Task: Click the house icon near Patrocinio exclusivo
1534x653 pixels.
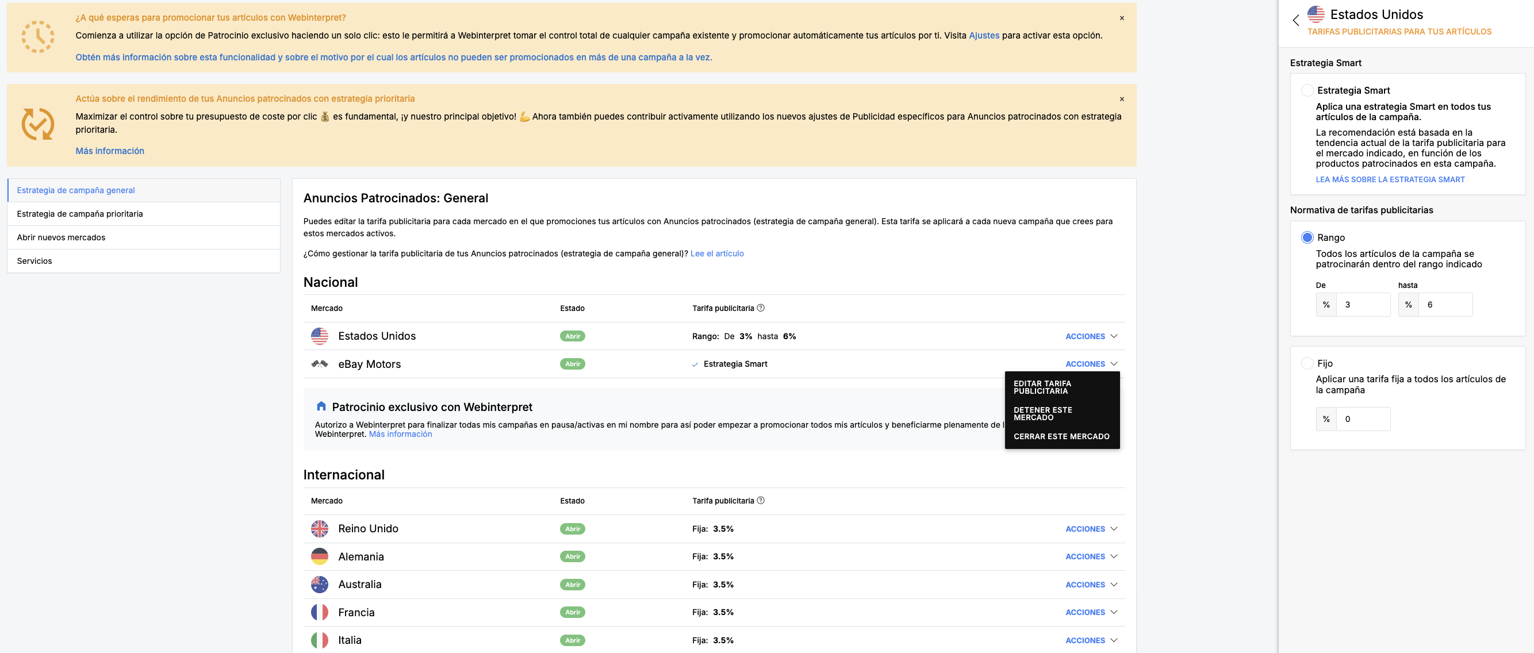Action: click(321, 406)
